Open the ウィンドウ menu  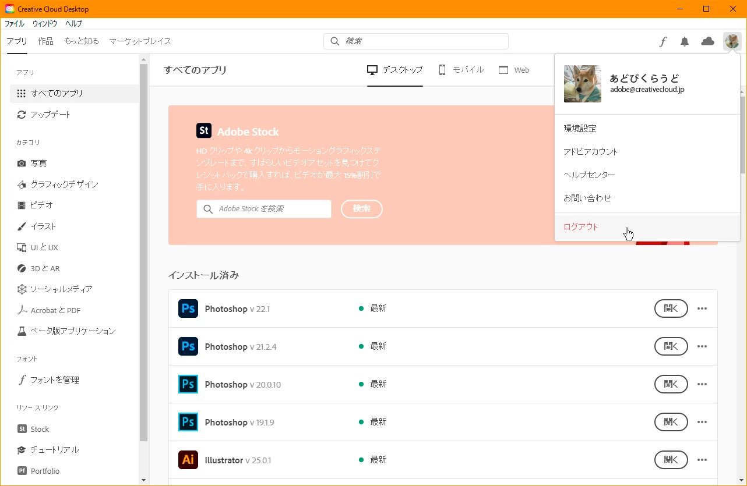tap(45, 24)
